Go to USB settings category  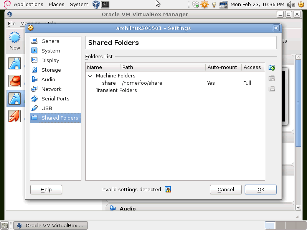coord(56,108)
